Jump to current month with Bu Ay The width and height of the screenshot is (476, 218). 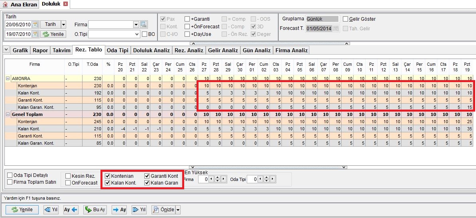point(95,210)
